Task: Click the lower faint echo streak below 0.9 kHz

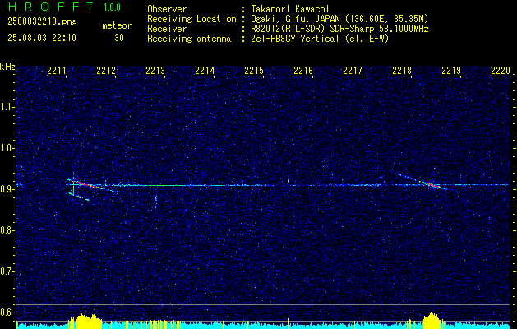Action: pos(79,197)
